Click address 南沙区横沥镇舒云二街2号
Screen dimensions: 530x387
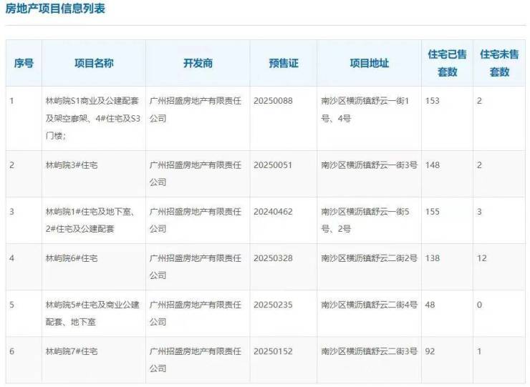(x=369, y=258)
